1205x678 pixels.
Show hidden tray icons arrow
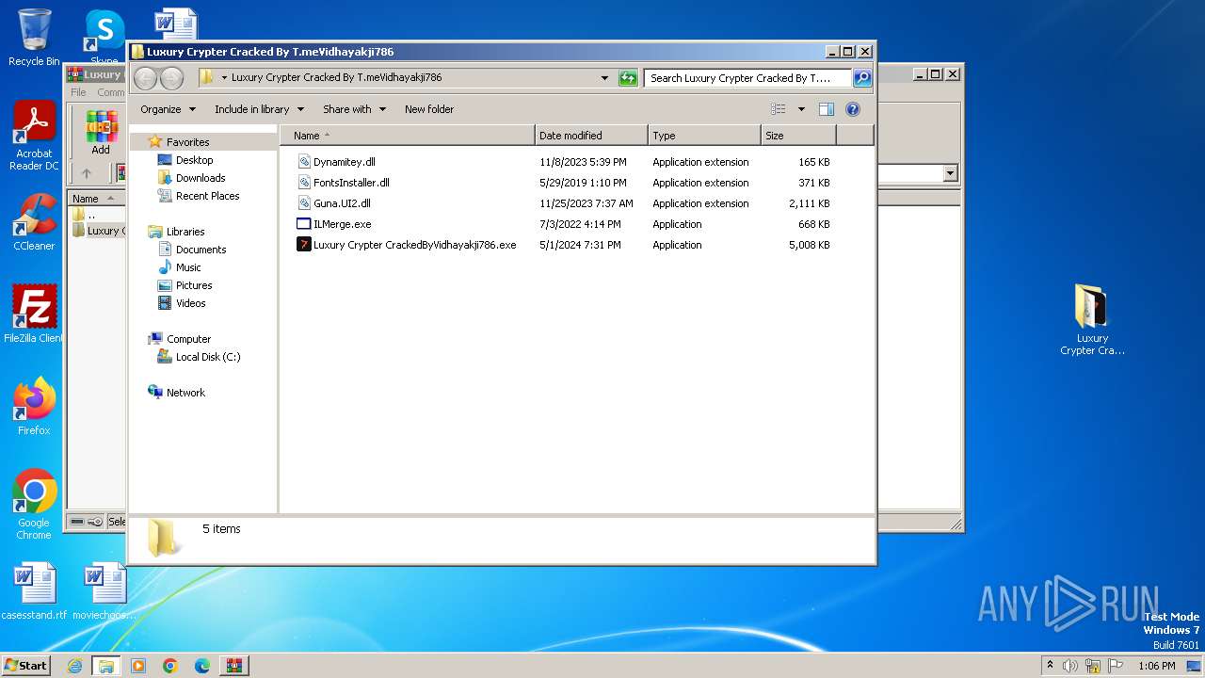(x=1050, y=665)
